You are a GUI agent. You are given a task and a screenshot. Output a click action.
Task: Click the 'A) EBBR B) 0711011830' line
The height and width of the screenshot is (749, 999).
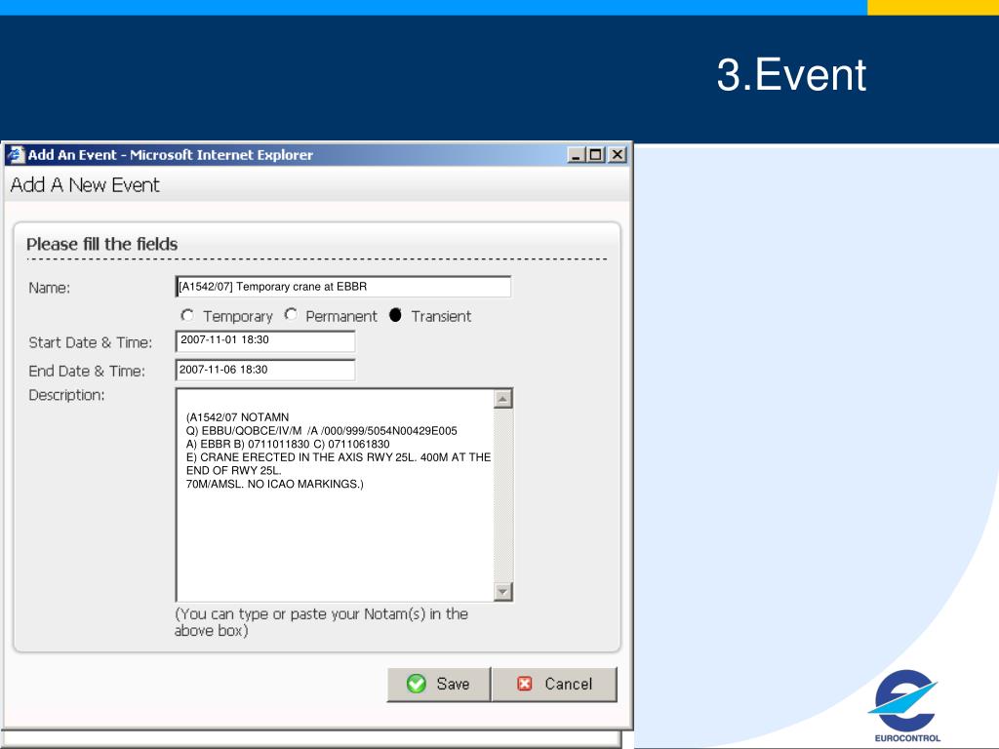coord(288,444)
